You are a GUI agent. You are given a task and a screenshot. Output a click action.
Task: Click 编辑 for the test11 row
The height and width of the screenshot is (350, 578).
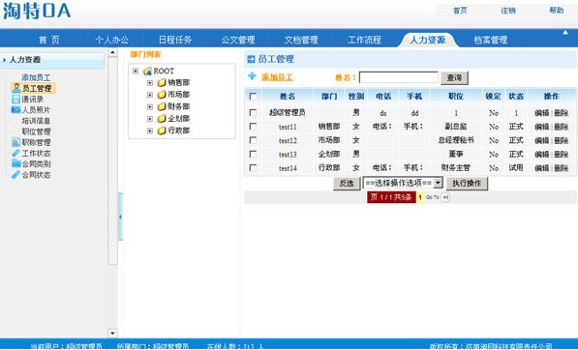click(x=542, y=127)
